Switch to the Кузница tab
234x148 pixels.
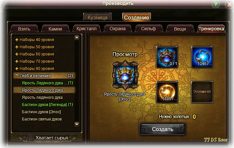coord(97,17)
